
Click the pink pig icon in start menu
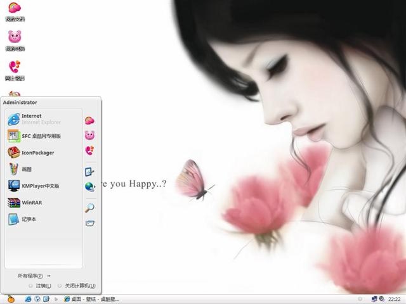[89, 135]
